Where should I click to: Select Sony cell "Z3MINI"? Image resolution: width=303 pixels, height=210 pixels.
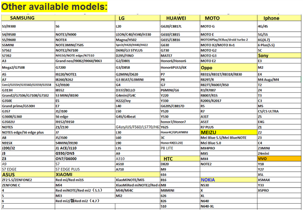[279, 148]
